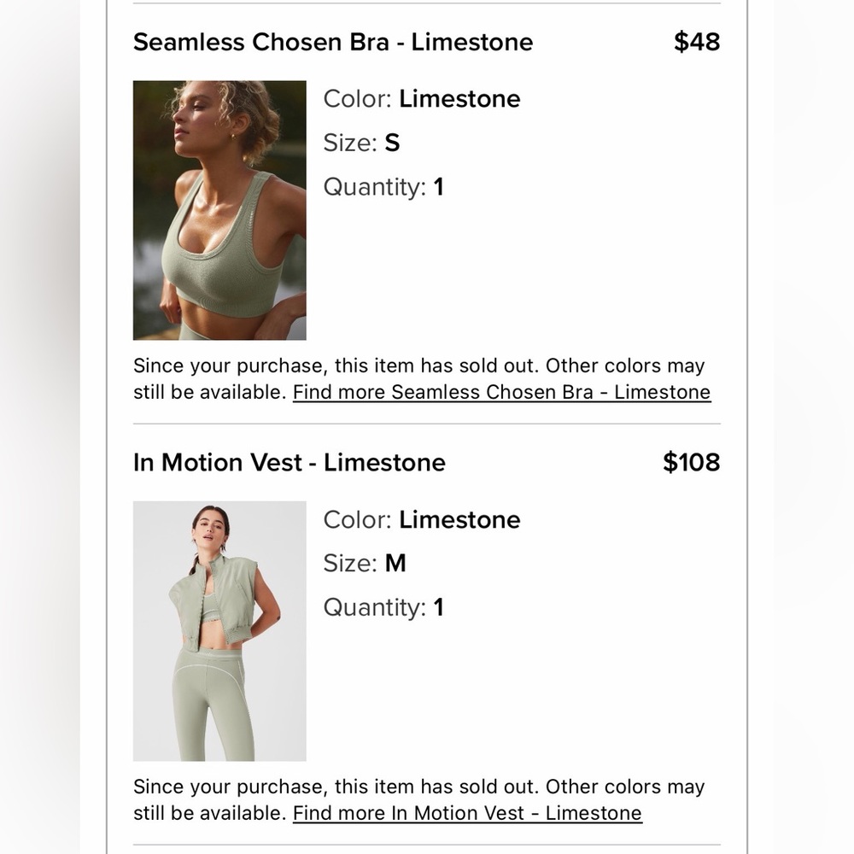
Task: Click the $48 price of the bra
Action: pyautogui.click(x=696, y=42)
